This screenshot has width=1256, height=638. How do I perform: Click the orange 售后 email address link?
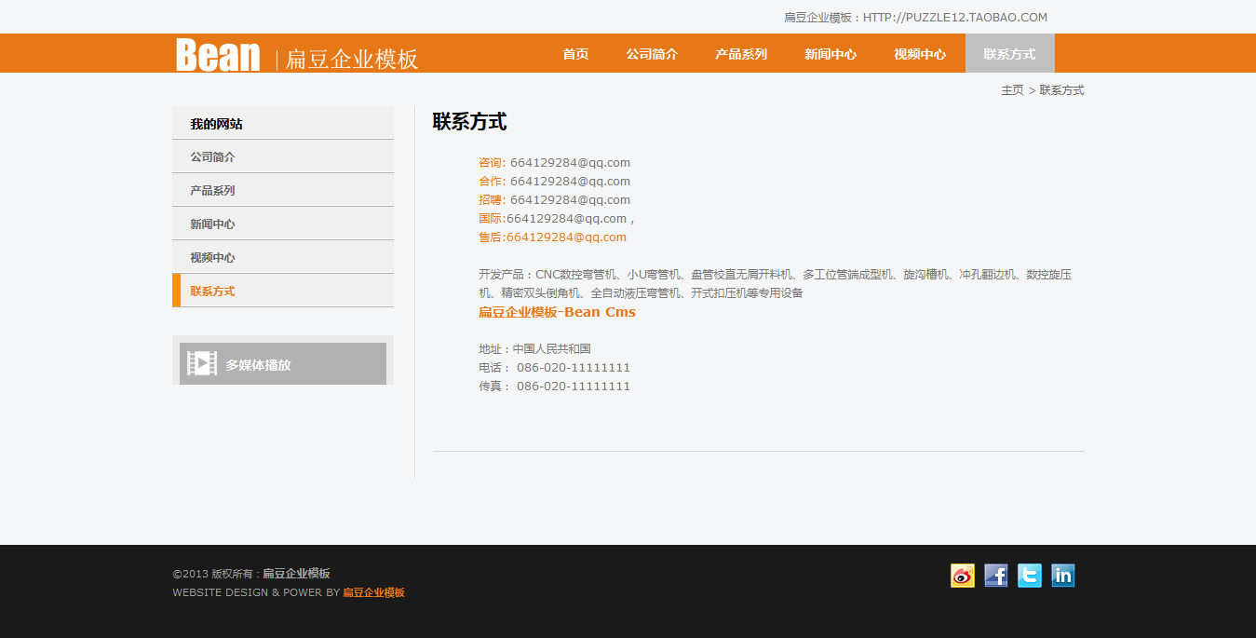(x=566, y=238)
